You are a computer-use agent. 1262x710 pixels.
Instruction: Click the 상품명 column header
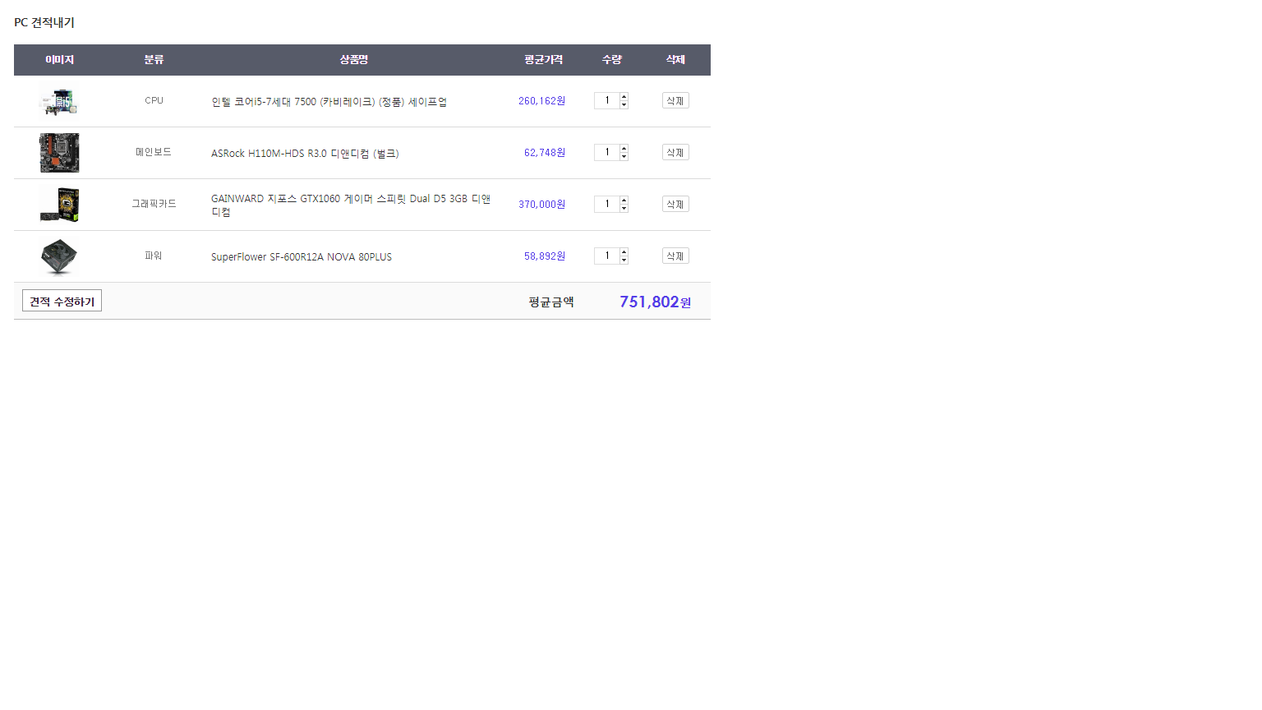[354, 60]
